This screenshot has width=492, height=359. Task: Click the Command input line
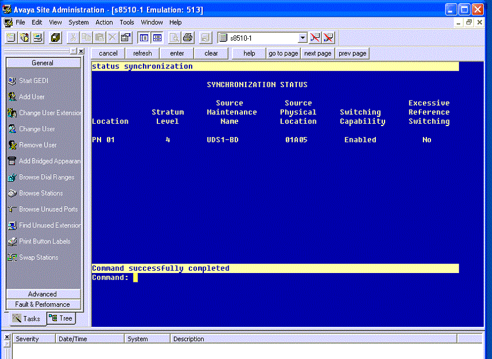pos(275,278)
